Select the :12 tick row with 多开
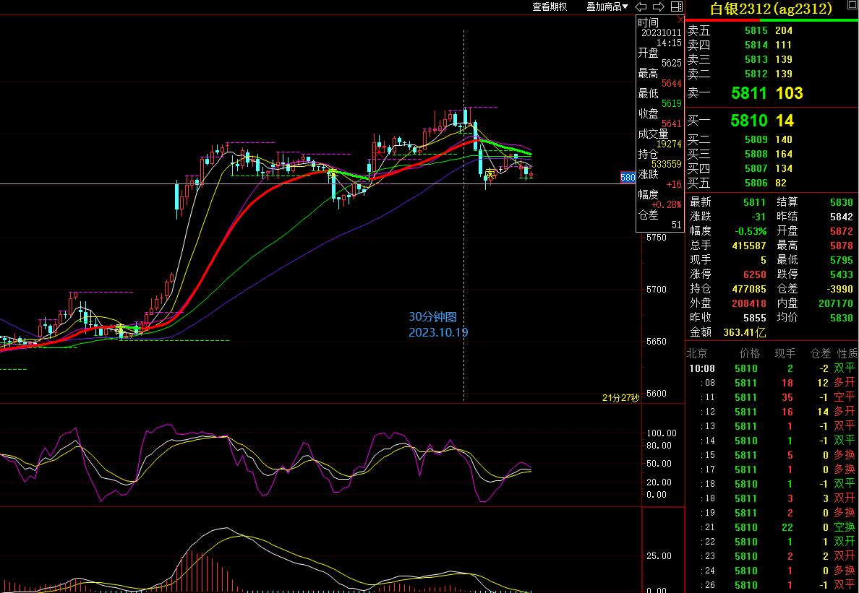 coord(772,412)
